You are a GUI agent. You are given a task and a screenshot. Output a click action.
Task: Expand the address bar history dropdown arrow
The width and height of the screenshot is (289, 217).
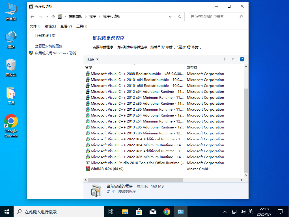(170, 16)
